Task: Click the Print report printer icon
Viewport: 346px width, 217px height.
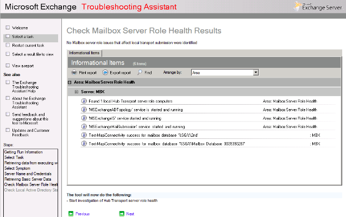Action: coord(74,72)
